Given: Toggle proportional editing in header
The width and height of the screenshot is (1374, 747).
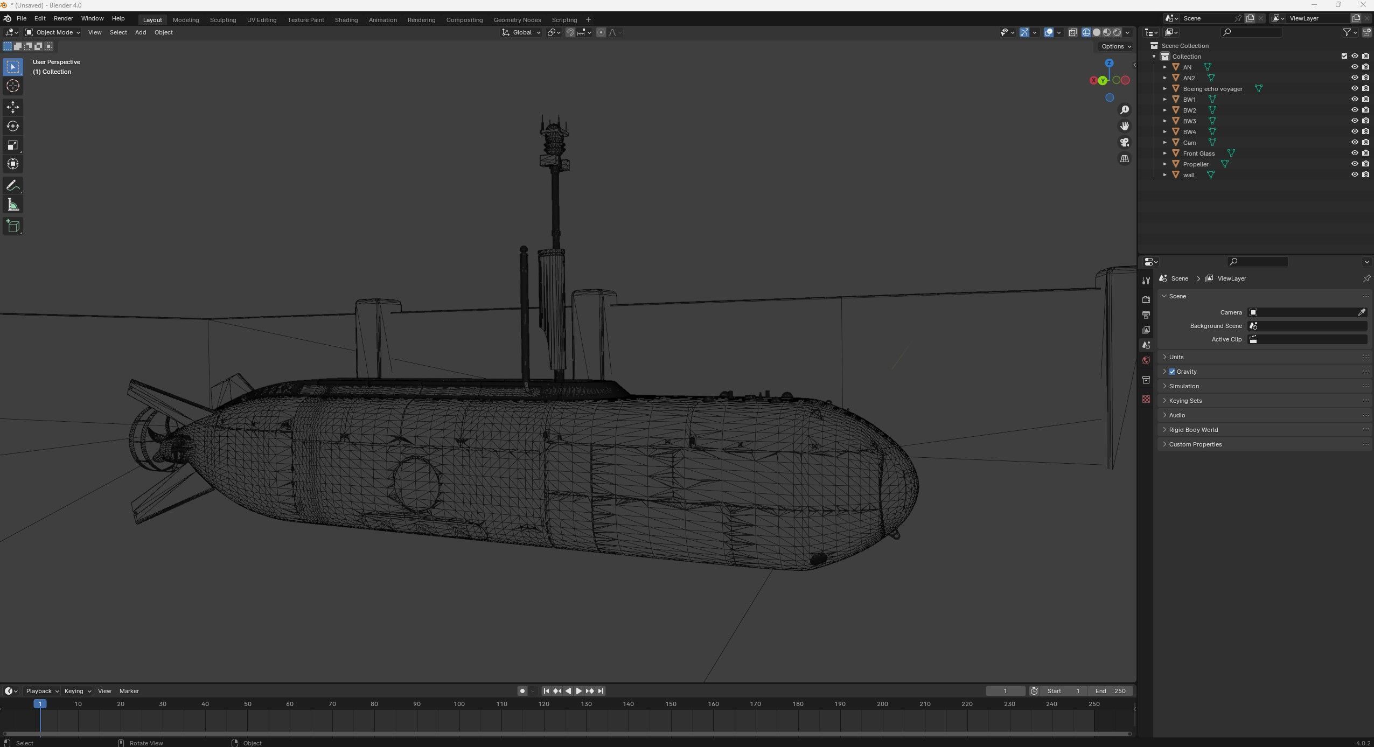Looking at the screenshot, I should pos(601,32).
